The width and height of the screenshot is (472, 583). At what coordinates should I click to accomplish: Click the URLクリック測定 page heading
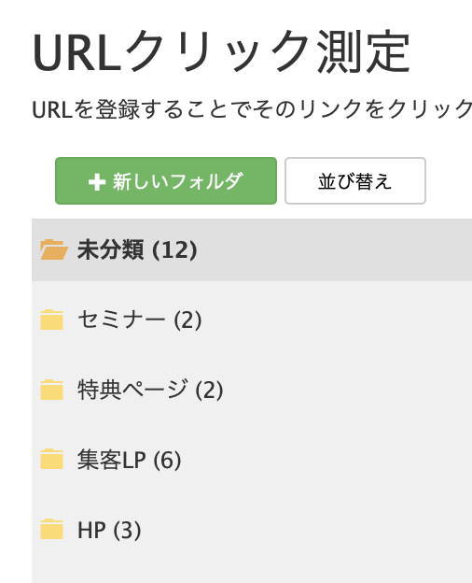[222, 51]
